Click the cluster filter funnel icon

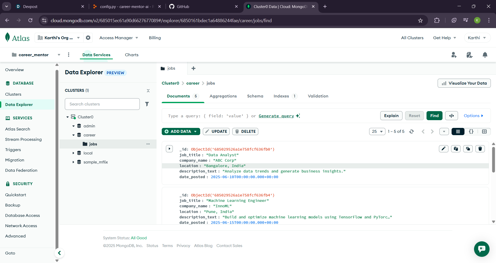[x=147, y=104]
